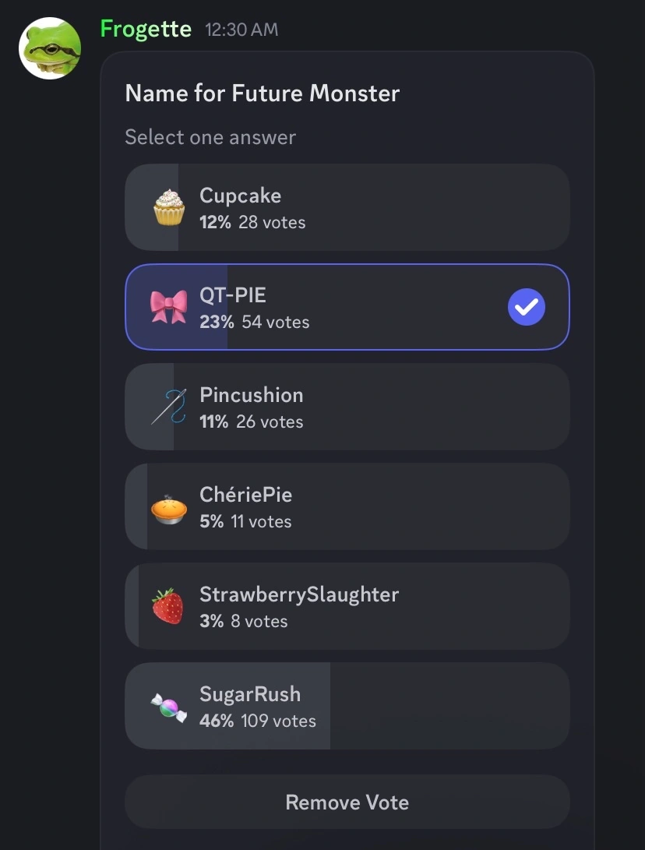
Task: Open the Frogette username profile
Action: tap(146, 30)
